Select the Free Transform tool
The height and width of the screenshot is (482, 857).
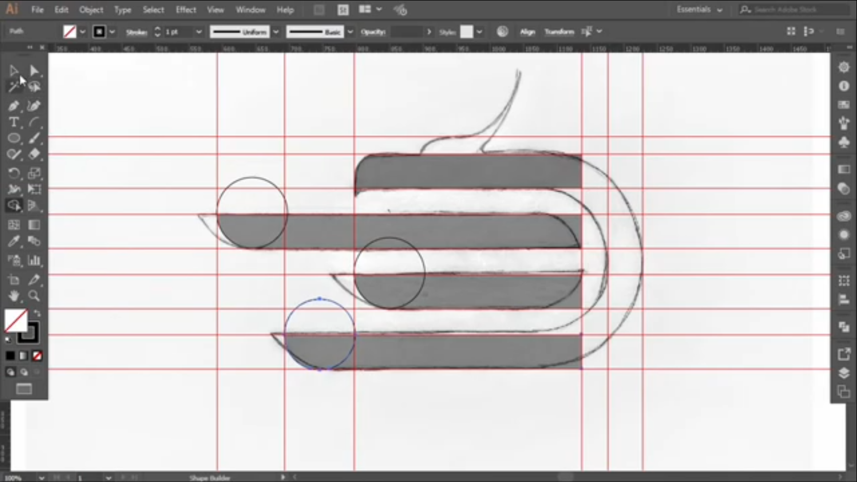(34, 190)
